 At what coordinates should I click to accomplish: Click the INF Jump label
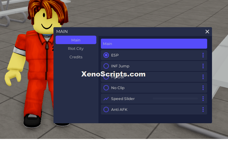pos(120,66)
